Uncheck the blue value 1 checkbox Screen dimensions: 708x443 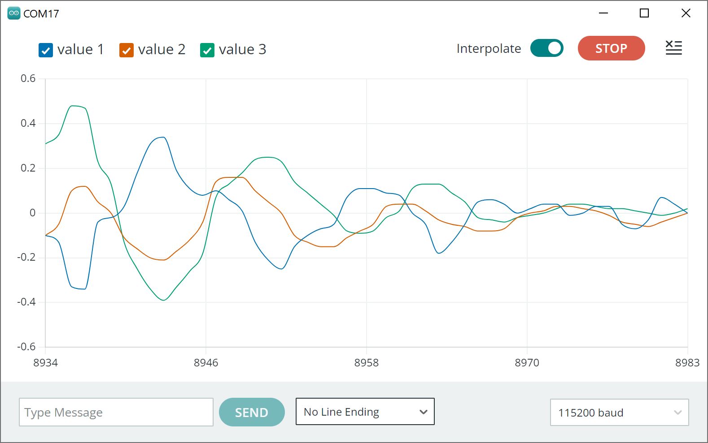click(46, 50)
